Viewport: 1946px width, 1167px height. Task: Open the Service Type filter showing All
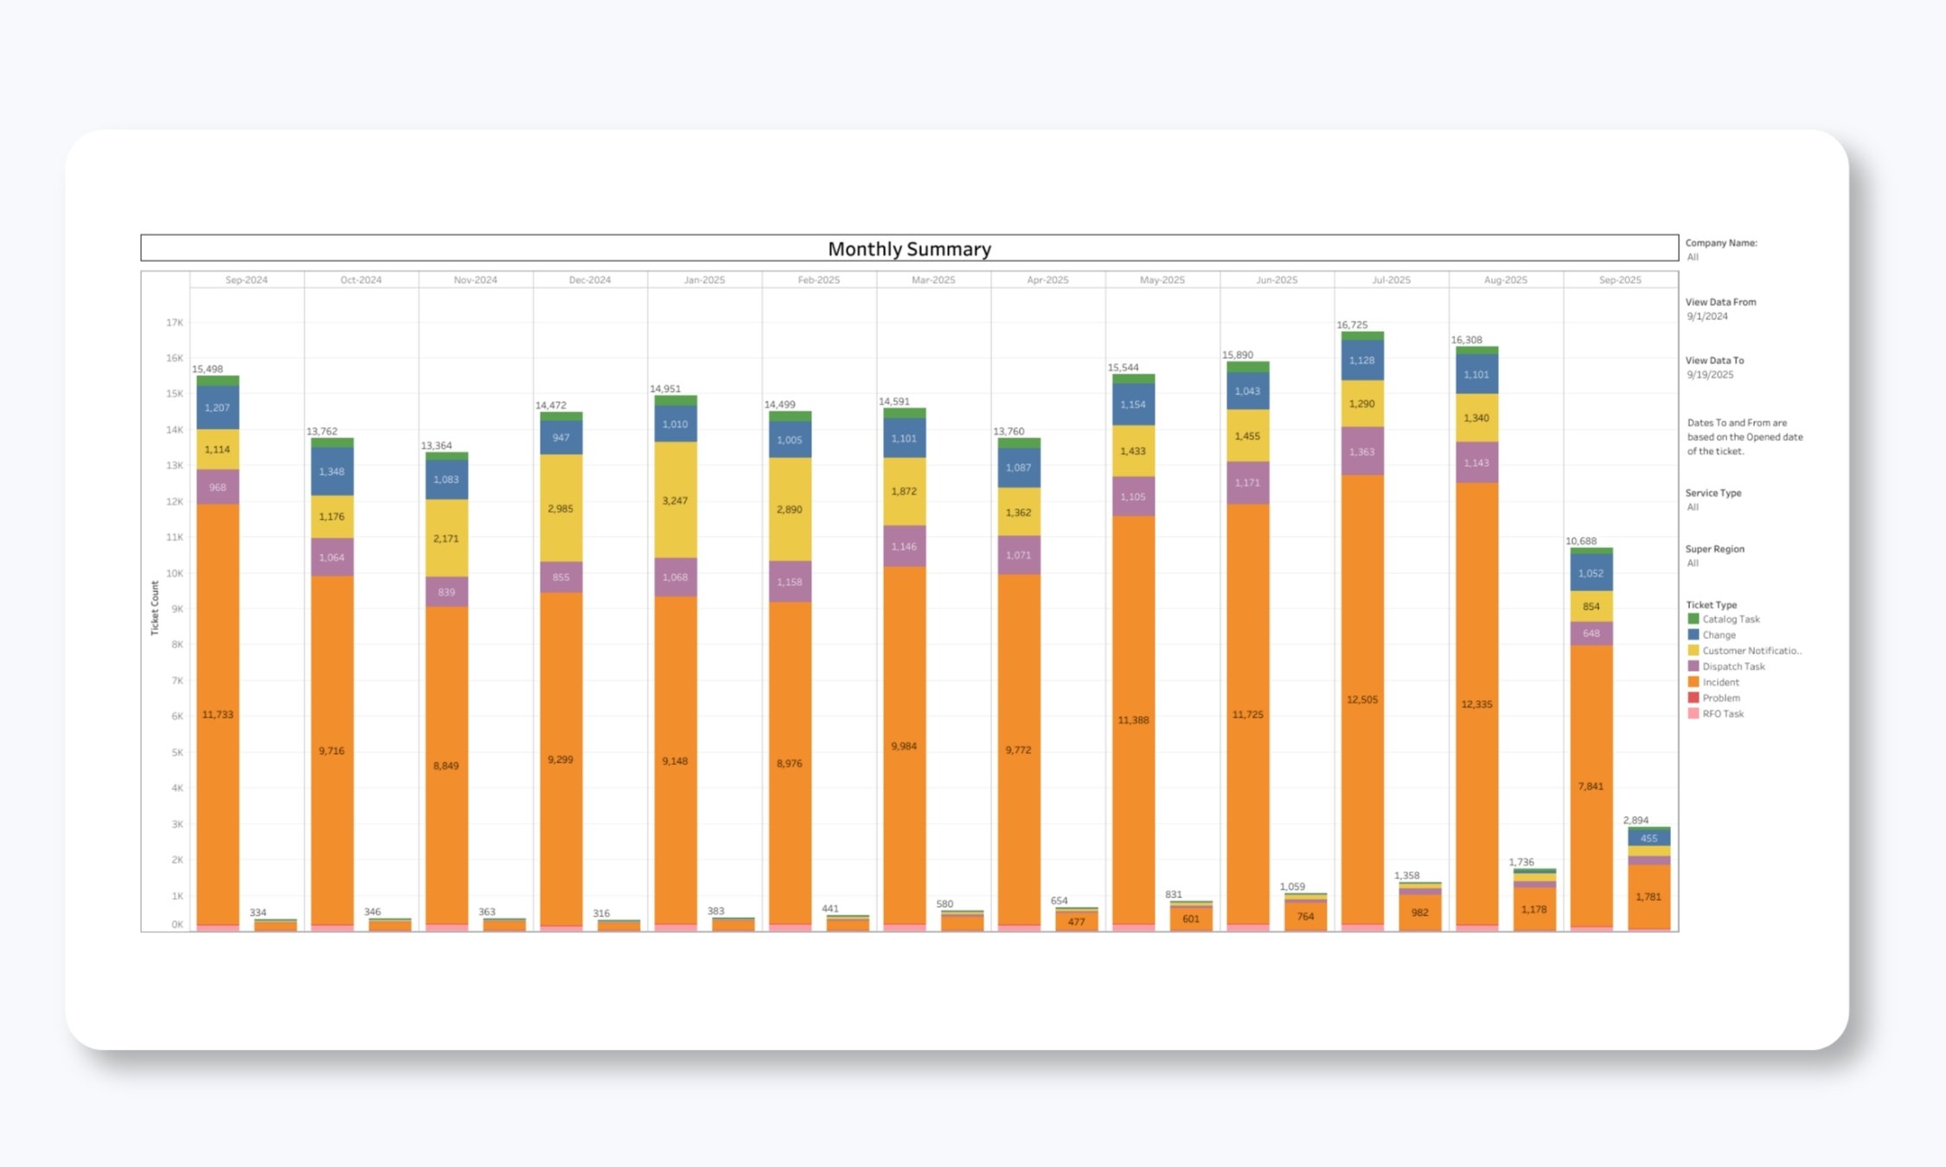pyautogui.click(x=1692, y=507)
